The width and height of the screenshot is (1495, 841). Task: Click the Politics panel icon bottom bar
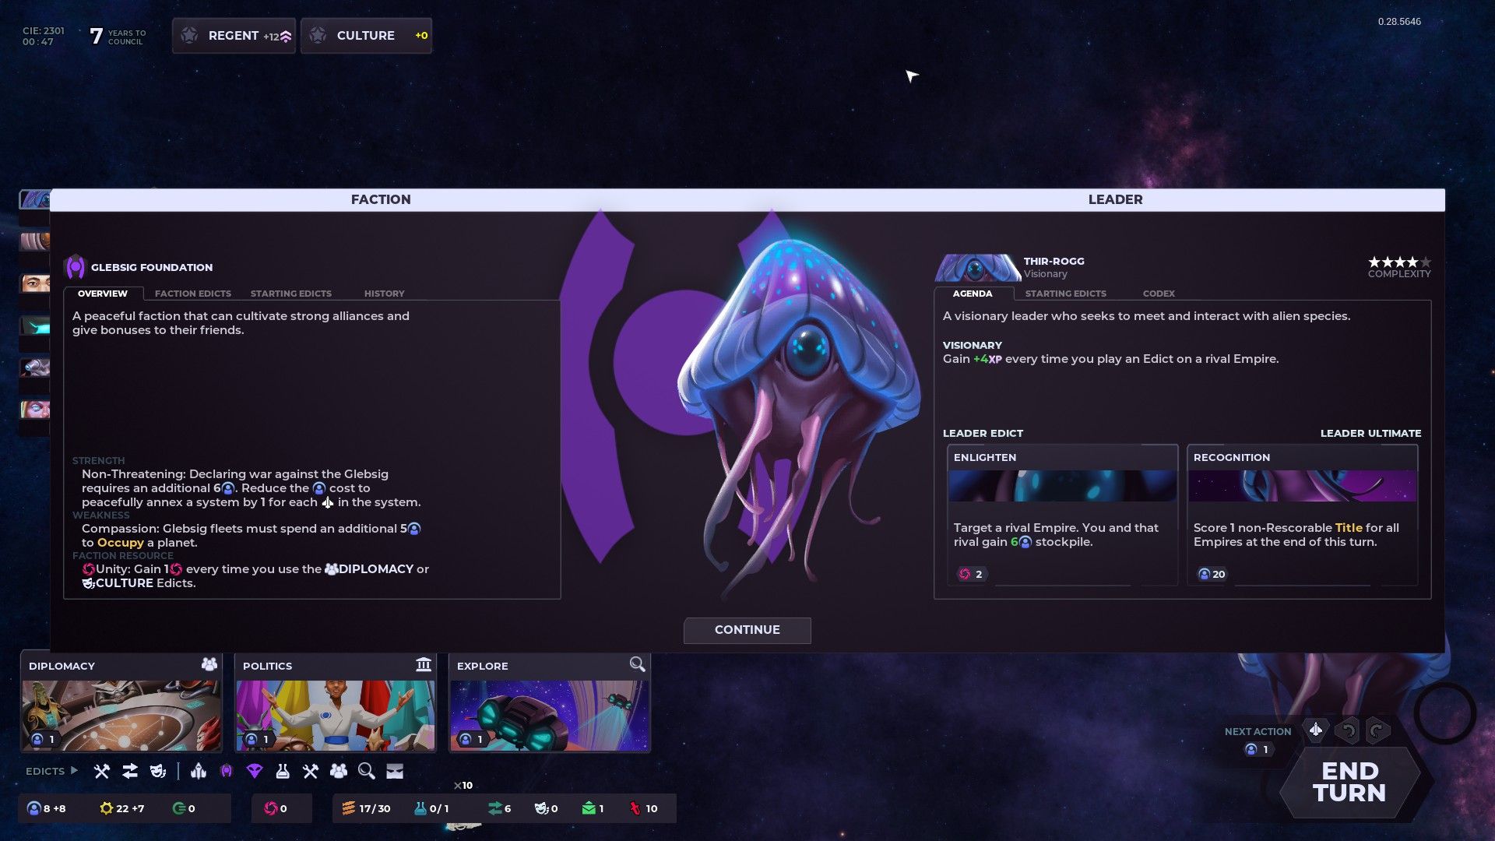coord(424,664)
